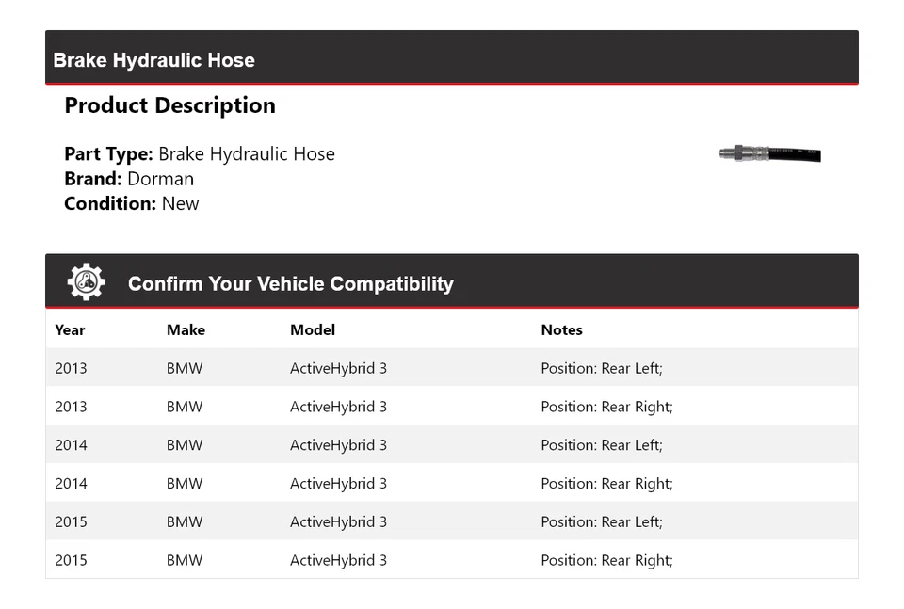The image size is (904, 609).
Task: Click ActiveHybrid 3 in the 2015 row
Action: [x=338, y=521]
